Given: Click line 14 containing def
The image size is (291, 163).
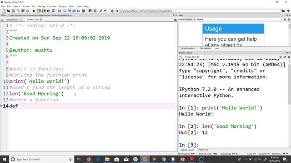Looking at the screenshot, I should click(x=92, y=106).
